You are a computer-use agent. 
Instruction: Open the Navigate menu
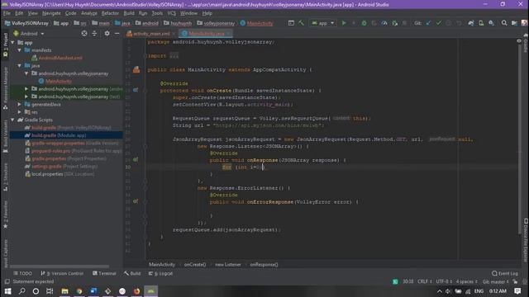point(51,13)
